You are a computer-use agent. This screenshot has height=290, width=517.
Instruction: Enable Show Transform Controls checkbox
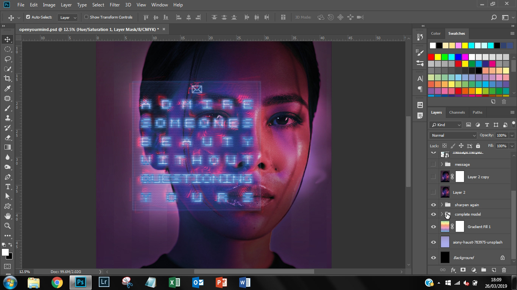click(86, 17)
